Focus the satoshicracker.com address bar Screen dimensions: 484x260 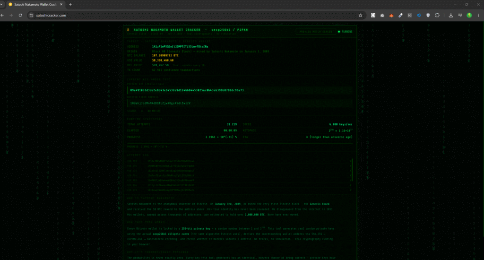pos(196,15)
